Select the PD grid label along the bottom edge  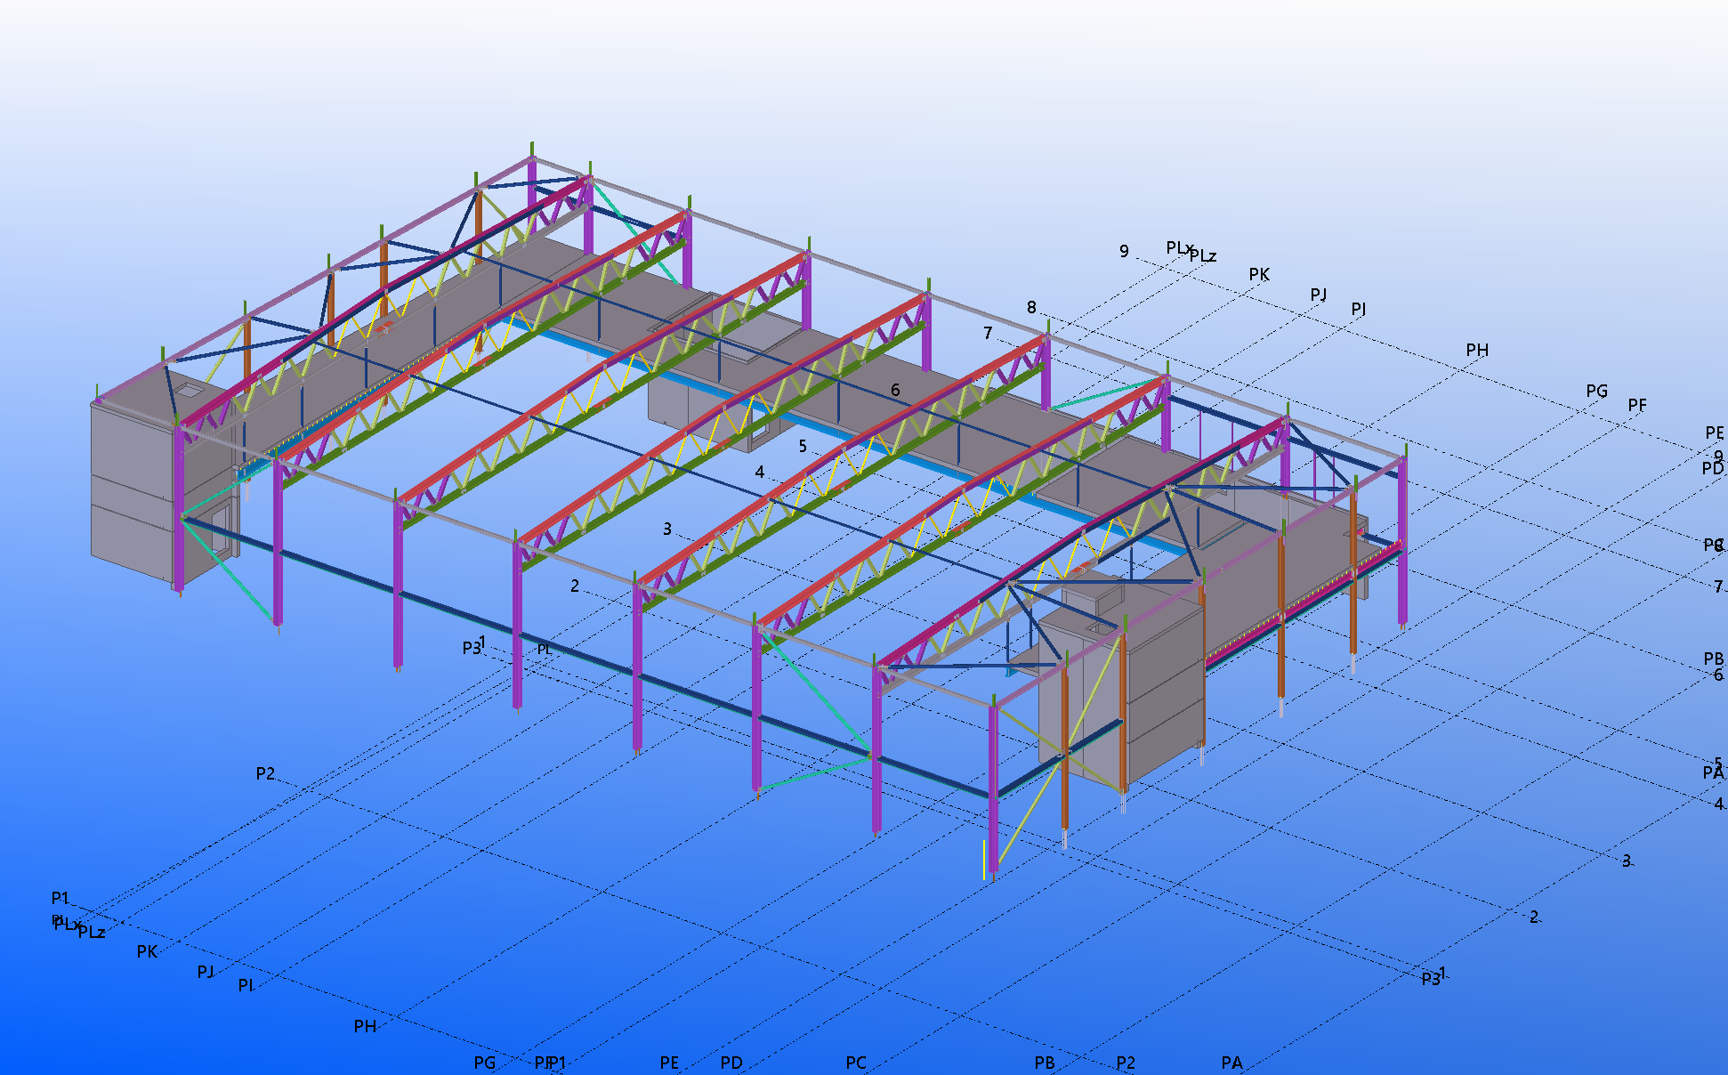[x=731, y=1063]
